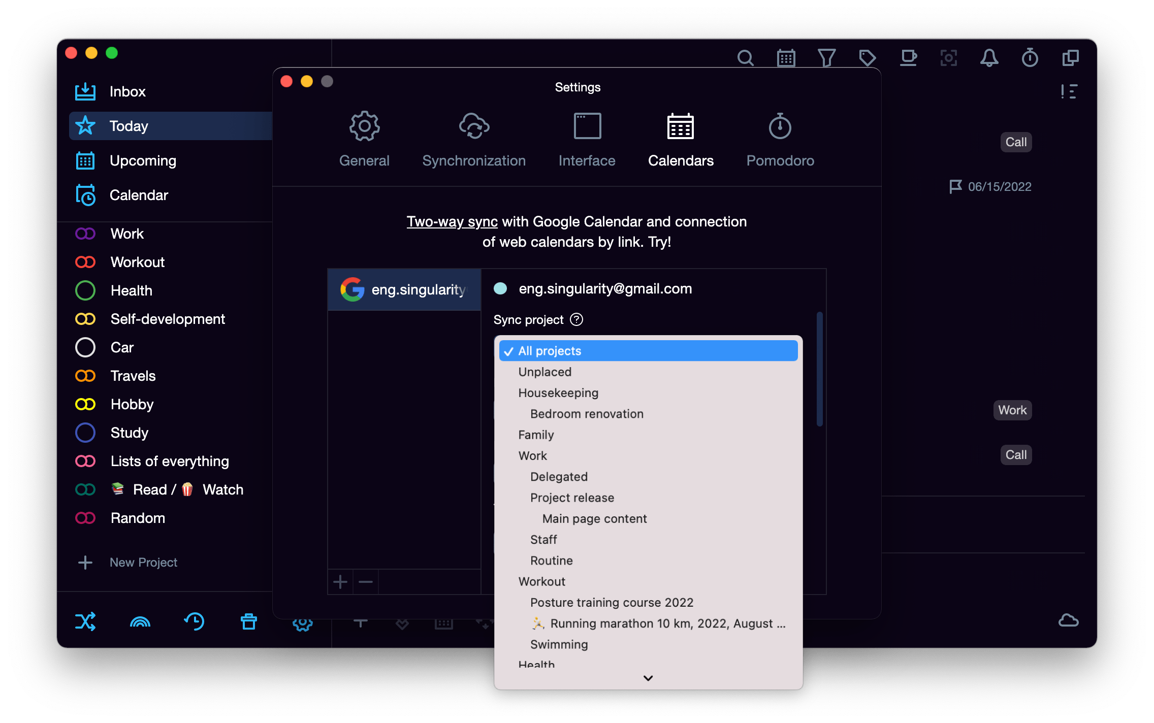Open the Self-development project in sidebar
The image size is (1154, 723).
coord(170,319)
